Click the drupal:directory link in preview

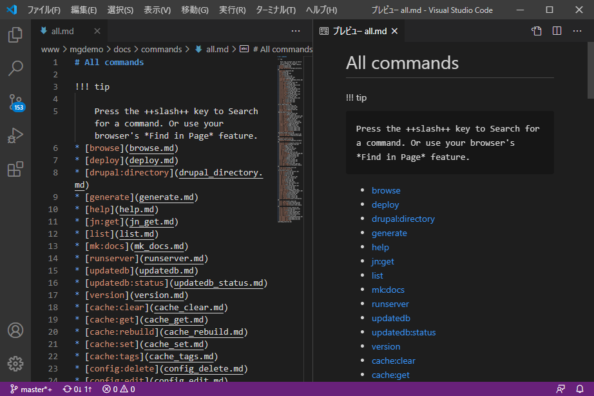[403, 219]
